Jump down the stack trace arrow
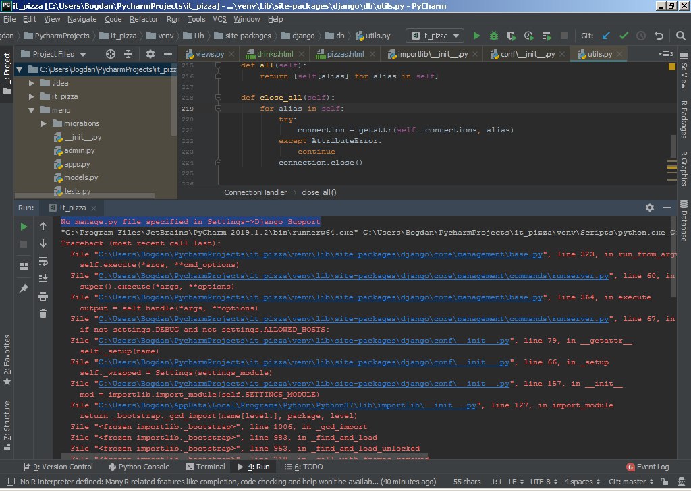This screenshot has width=691, height=491. click(43, 243)
